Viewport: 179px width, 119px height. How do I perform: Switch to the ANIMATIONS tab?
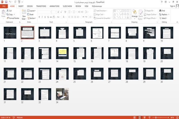click(55, 6)
